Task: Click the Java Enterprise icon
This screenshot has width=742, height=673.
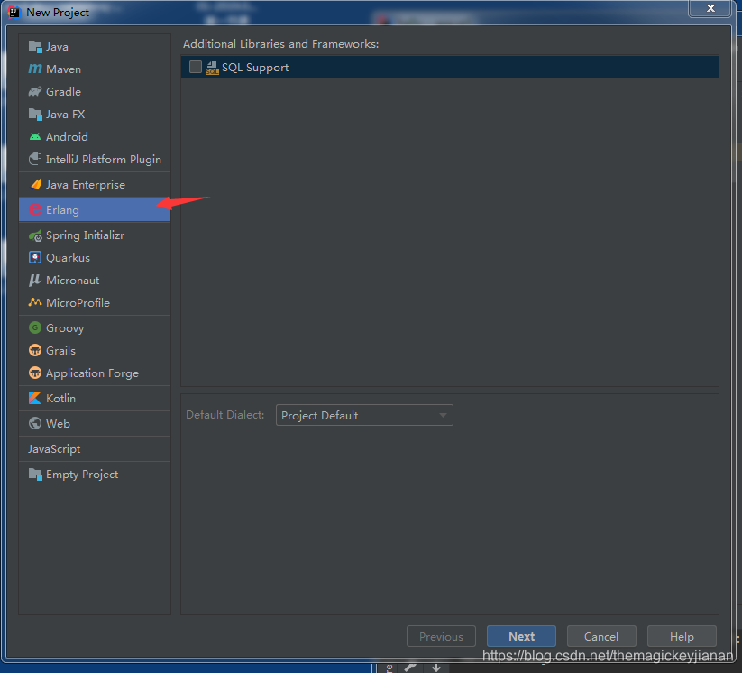Action: pos(36,184)
